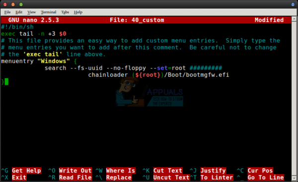Image resolution: width=298 pixels, height=182 pixels.
Task: Click the 'Uncut Text' shortcut label
Action: (x=171, y=178)
